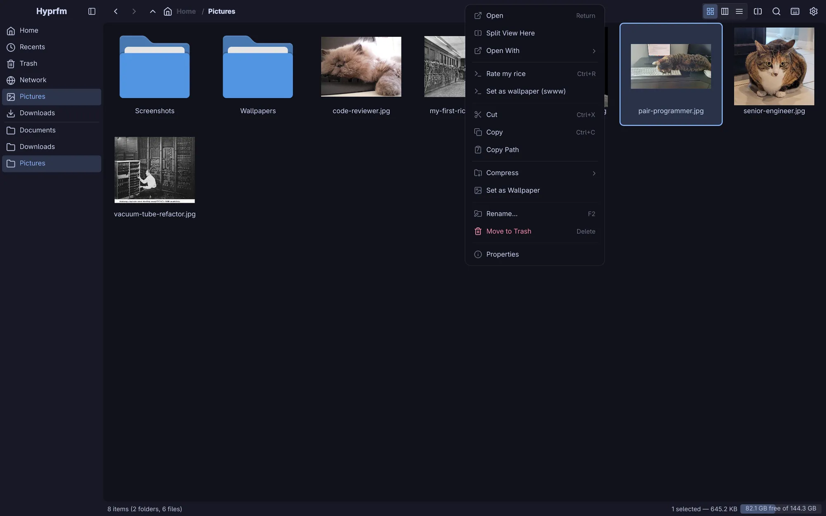Open Recents in the sidebar
This screenshot has width=826, height=516.
click(52, 47)
